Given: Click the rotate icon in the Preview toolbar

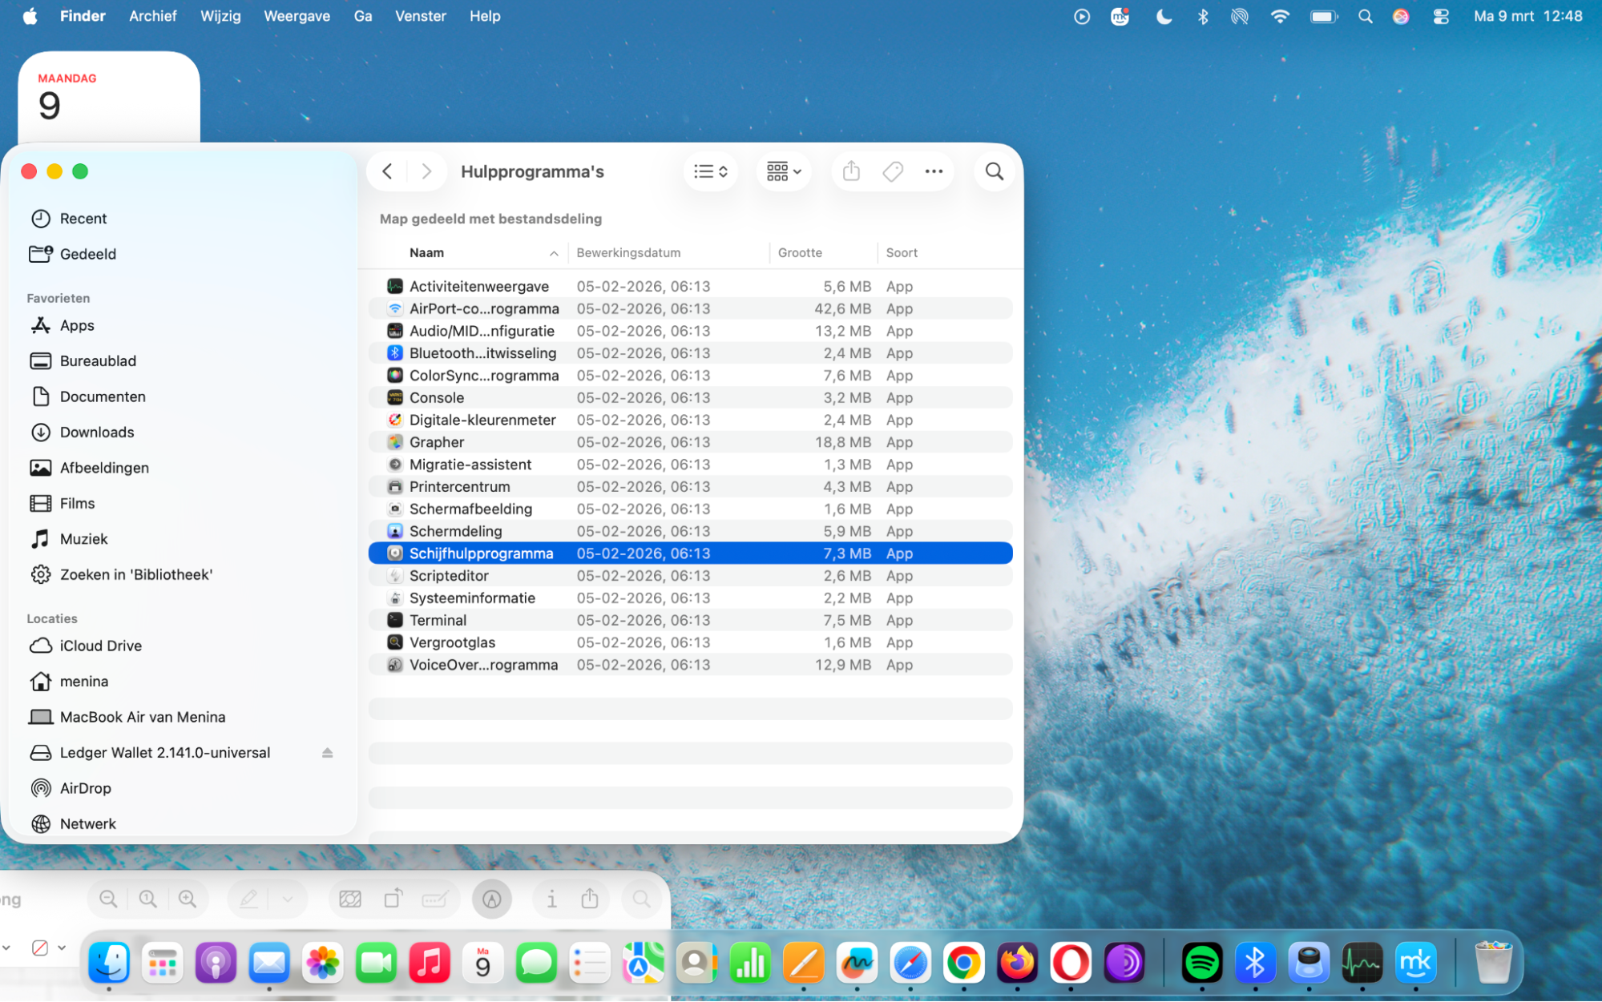Looking at the screenshot, I should (393, 899).
